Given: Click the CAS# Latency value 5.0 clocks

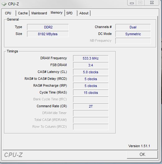Looking at the screenshot, I should pyautogui.click(x=90, y=72).
